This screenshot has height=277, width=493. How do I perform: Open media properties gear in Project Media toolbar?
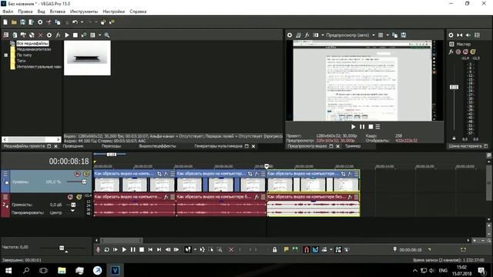click(x=49, y=35)
